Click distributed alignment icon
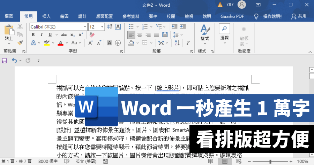 (165, 35)
